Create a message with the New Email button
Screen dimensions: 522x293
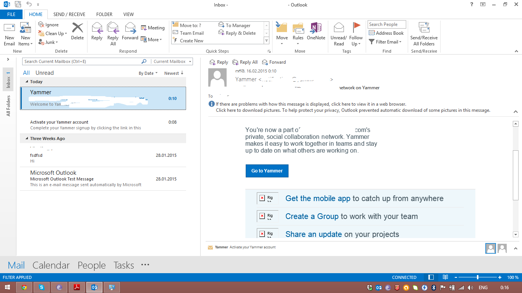click(x=9, y=34)
